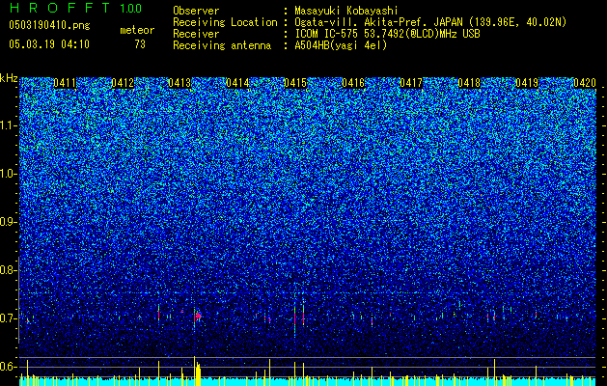The image size is (607, 386).
Task: Click the 0411 time marker
Action: pos(65,83)
